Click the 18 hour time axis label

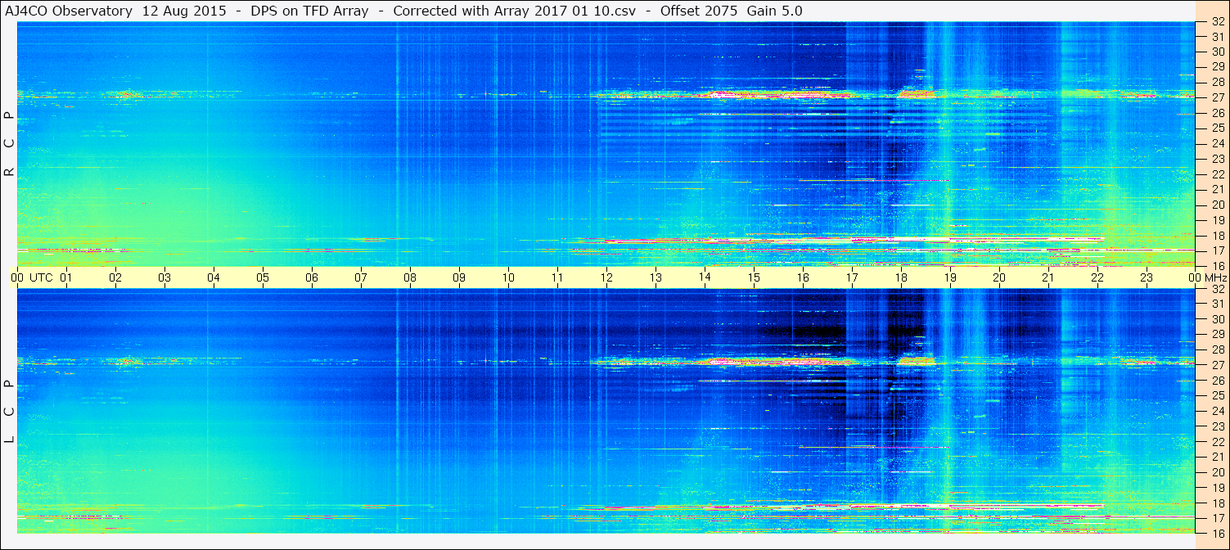pyautogui.click(x=901, y=277)
